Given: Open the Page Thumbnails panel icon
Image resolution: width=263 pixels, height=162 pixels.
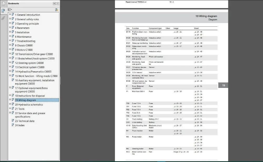Looking at the screenshot, I should (3, 3).
